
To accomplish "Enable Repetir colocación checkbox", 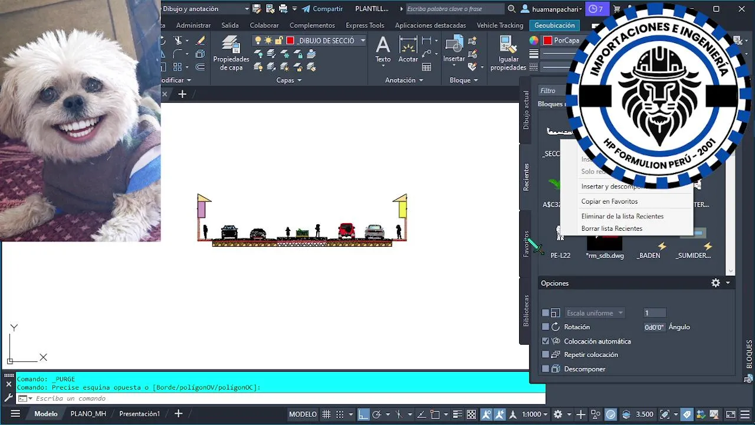I will [546, 355].
